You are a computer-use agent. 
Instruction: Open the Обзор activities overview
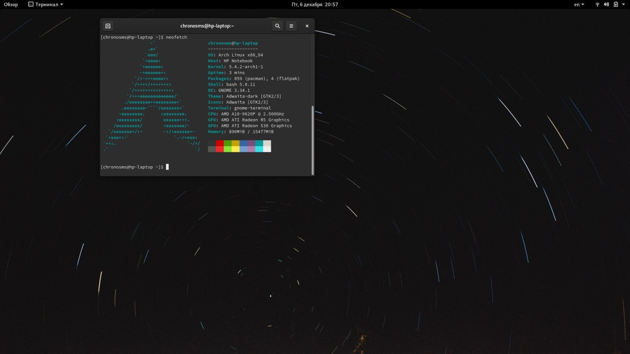tap(11, 4)
